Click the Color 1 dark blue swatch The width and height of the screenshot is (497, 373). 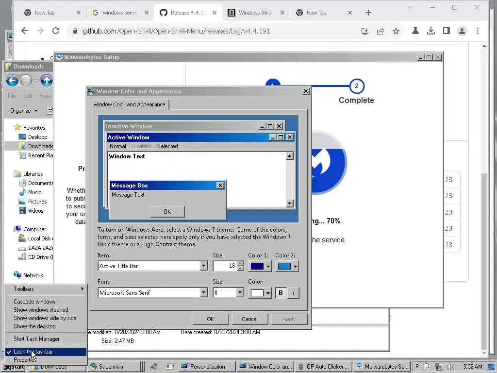257,267
